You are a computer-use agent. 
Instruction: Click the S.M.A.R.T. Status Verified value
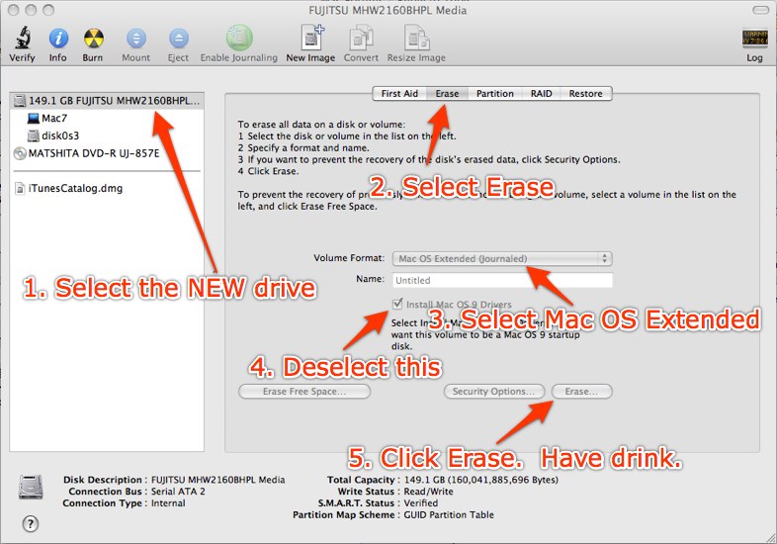tap(421, 502)
